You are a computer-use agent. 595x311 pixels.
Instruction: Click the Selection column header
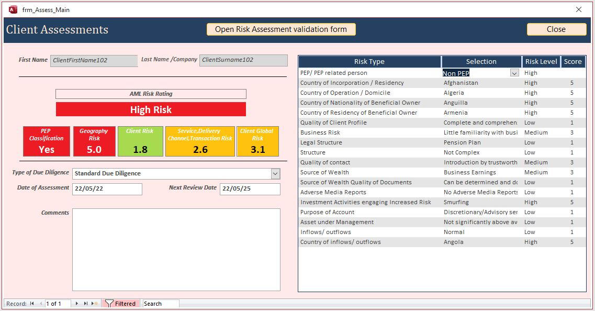(x=481, y=62)
